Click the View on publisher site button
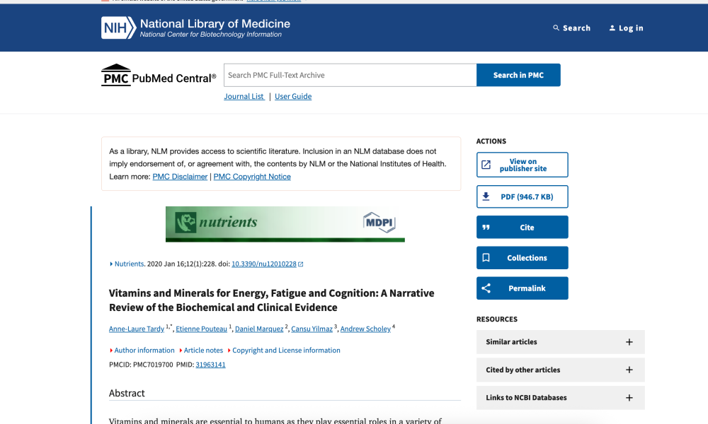Screen dimensions: 708x424 [x=523, y=165]
